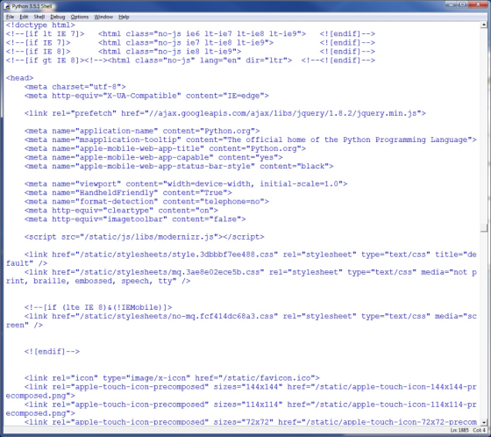Screen dimensions: 491x437
Task: Click the apple-mobile-web-app-capable meta line
Action: pos(153,157)
